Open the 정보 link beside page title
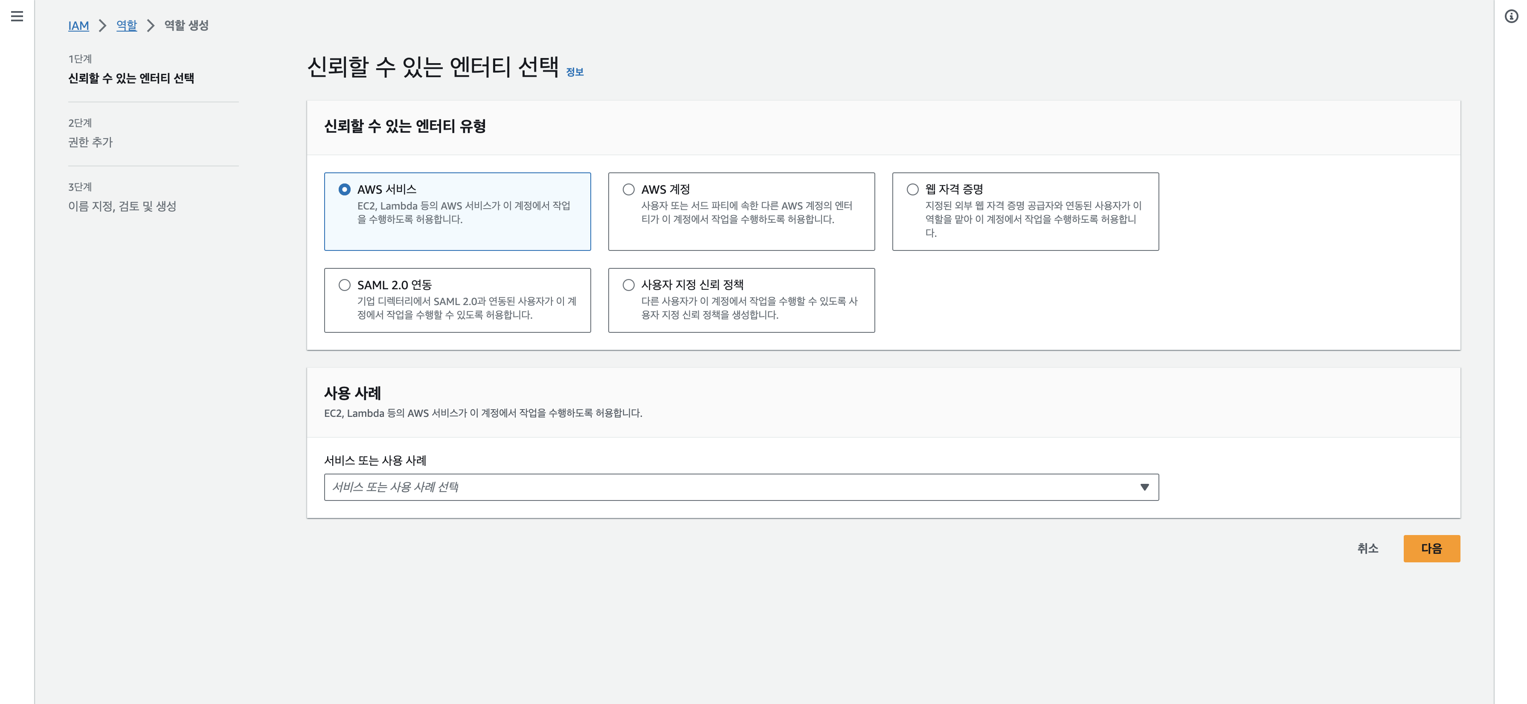1527x704 pixels. point(575,72)
